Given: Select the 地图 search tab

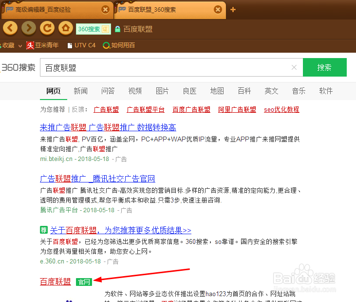Looking at the screenshot, I should tap(217, 91).
